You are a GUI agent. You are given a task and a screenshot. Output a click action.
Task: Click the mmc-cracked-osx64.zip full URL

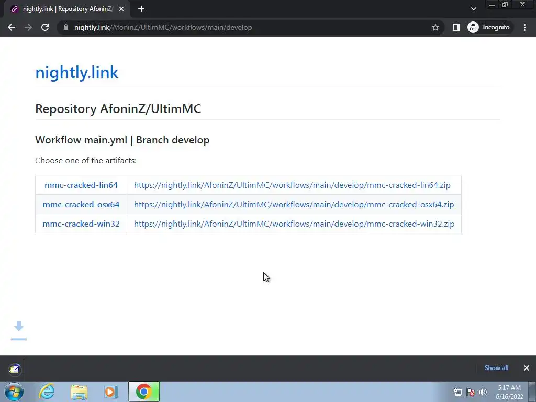[294, 205]
